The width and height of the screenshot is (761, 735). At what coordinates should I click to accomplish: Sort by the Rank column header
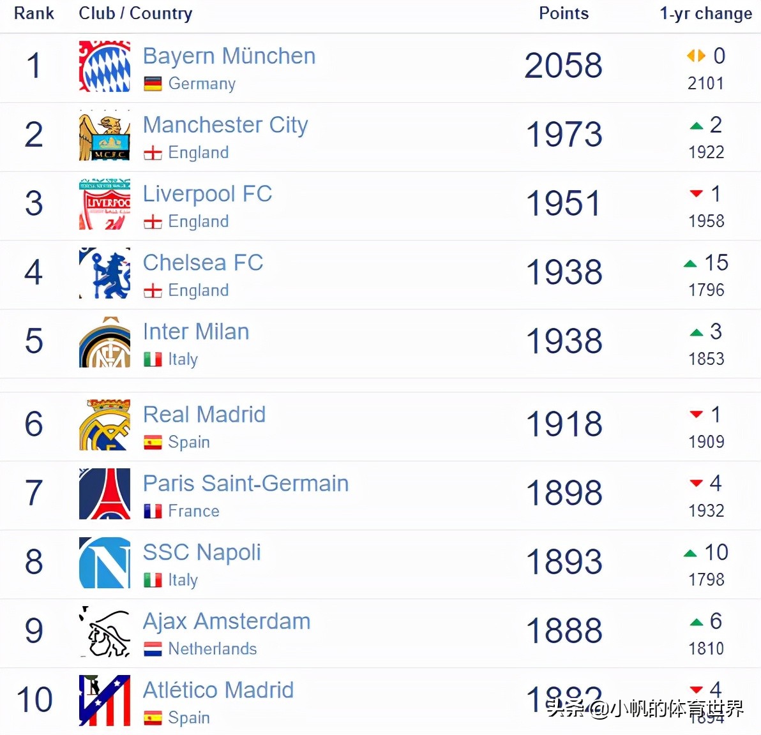click(34, 13)
